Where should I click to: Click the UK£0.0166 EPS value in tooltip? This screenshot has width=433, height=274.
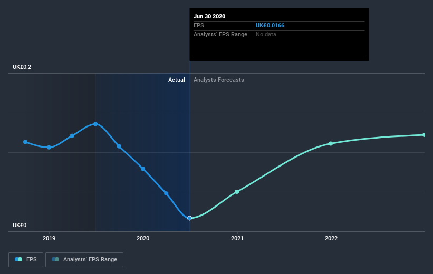click(x=270, y=25)
